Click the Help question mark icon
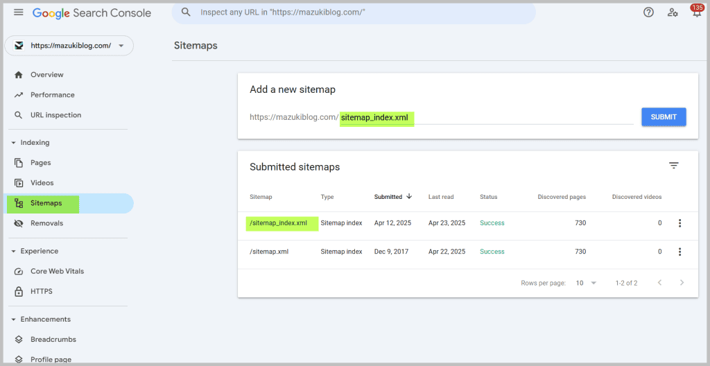Screen dimensions: 710x366 click(648, 12)
